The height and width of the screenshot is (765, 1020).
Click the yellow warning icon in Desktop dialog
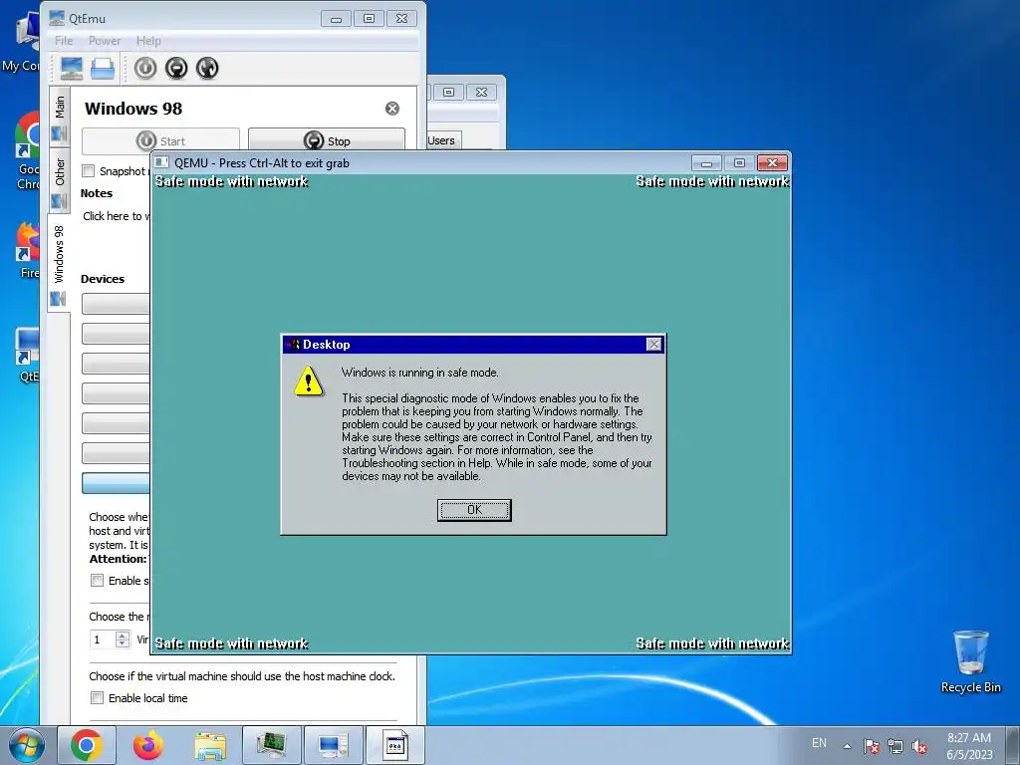[309, 382]
